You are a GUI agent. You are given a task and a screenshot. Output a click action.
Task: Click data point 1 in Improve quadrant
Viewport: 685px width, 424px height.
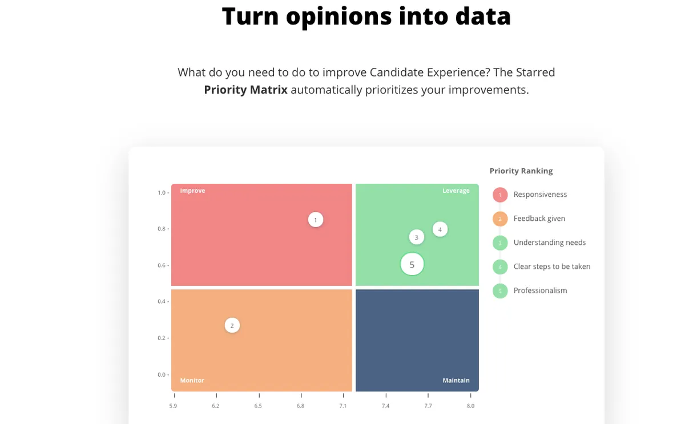click(x=316, y=220)
